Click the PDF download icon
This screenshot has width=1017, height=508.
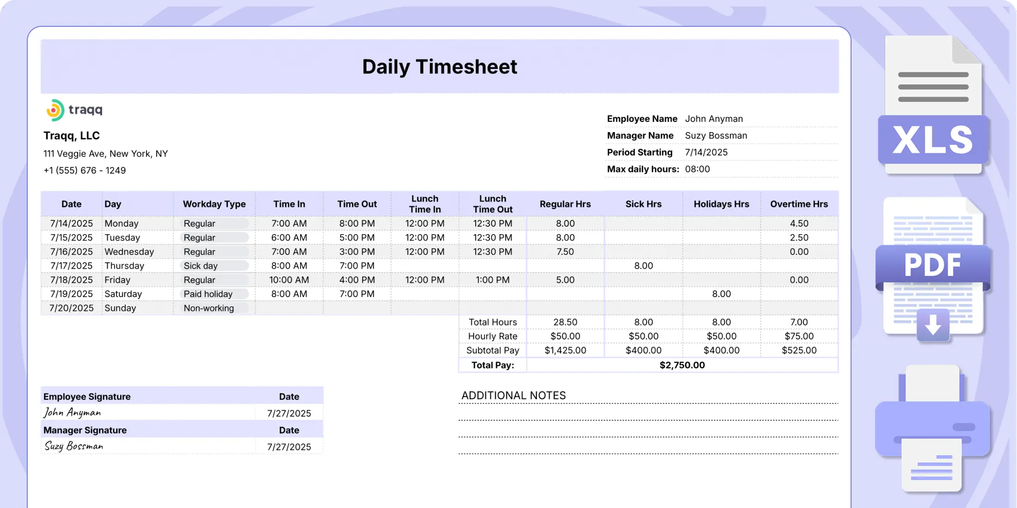pos(933,270)
